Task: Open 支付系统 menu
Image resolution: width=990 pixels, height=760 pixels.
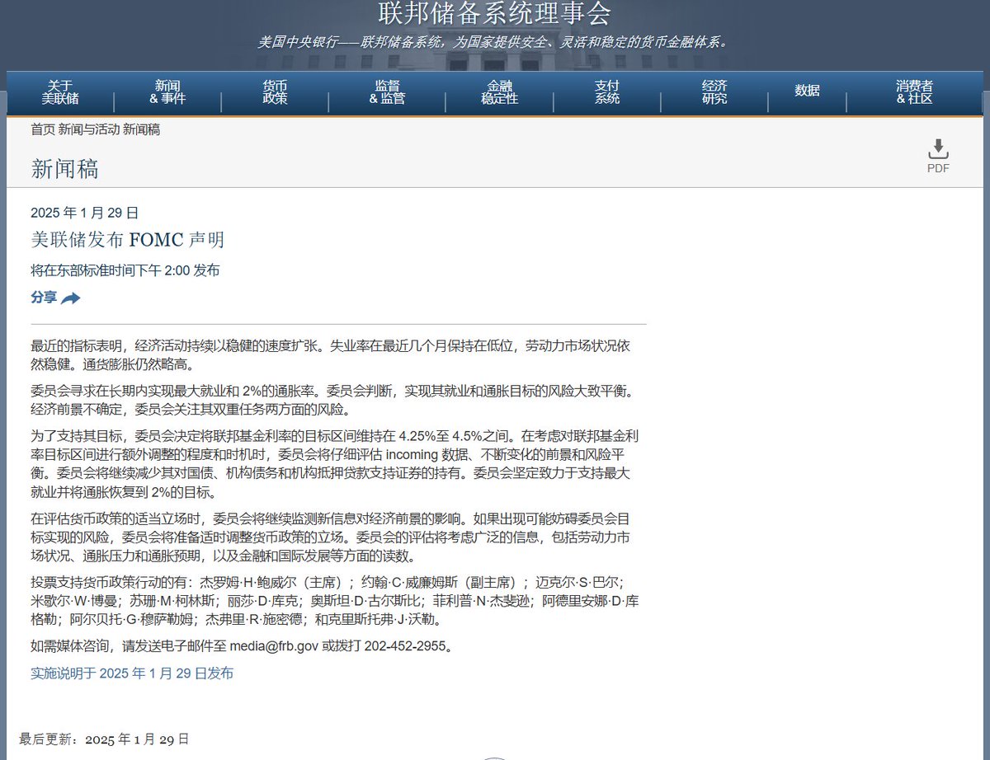Action: (606, 92)
